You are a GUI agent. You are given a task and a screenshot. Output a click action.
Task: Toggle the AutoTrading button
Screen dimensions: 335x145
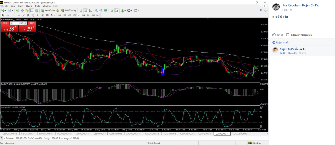click(69, 11)
